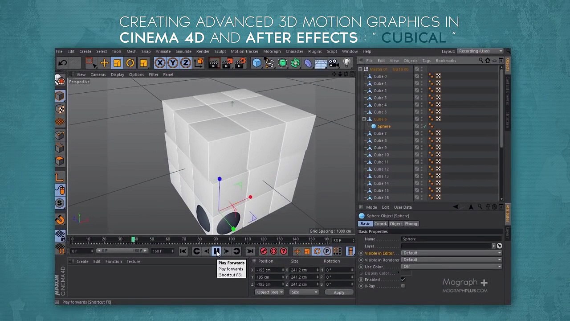This screenshot has height=321, width=570.
Task: Toggle the Enable Snap S icon
Action: (x=60, y=203)
